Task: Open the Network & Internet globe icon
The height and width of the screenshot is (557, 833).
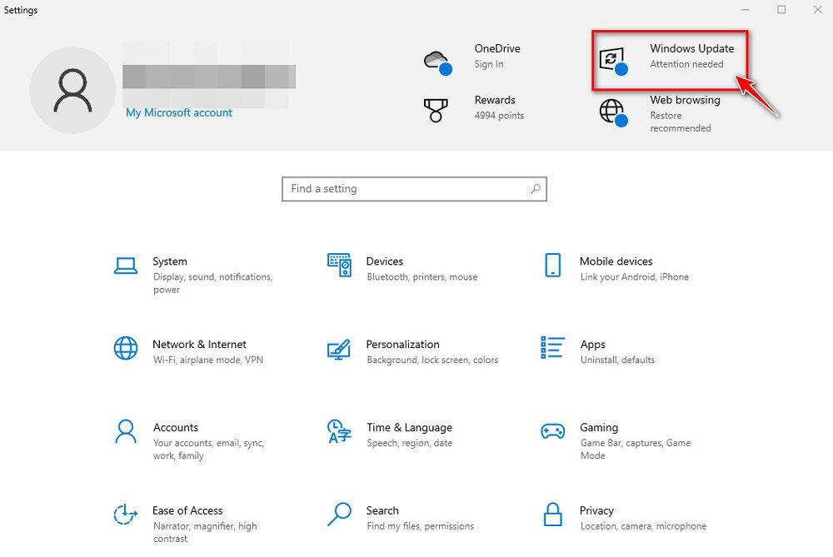Action: tap(126, 348)
